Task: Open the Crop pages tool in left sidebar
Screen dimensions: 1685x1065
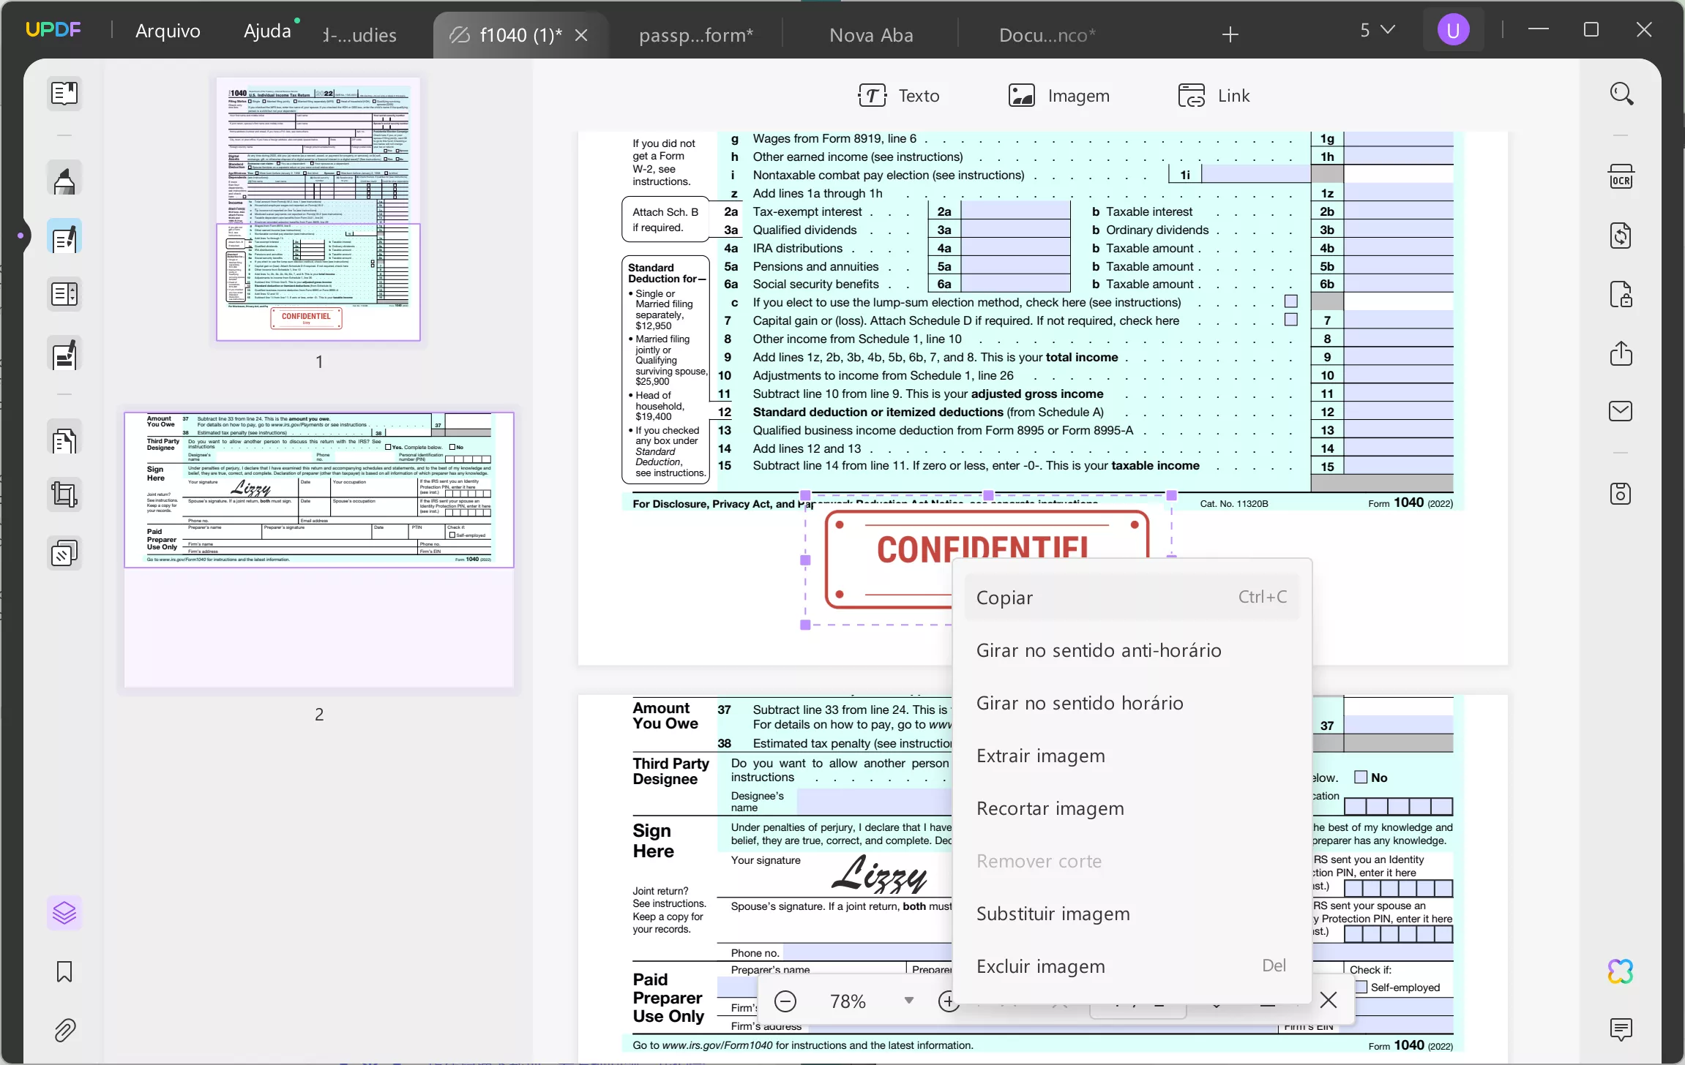Action: point(64,494)
